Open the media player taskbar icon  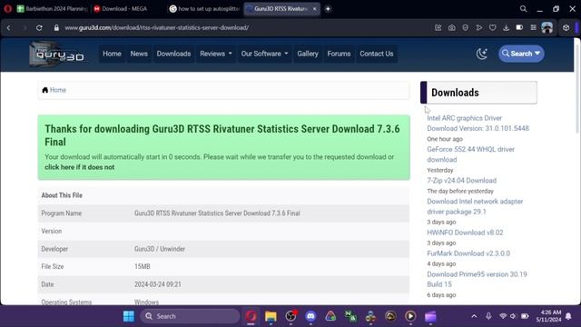pyautogui.click(x=410, y=316)
